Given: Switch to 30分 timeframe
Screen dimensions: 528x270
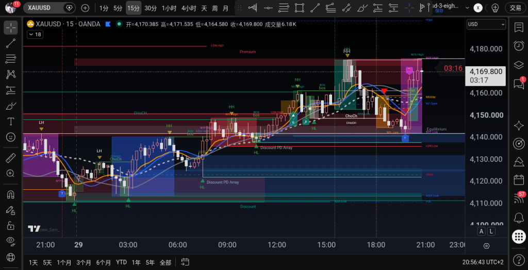Looking at the screenshot, I should (x=151, y=8).
